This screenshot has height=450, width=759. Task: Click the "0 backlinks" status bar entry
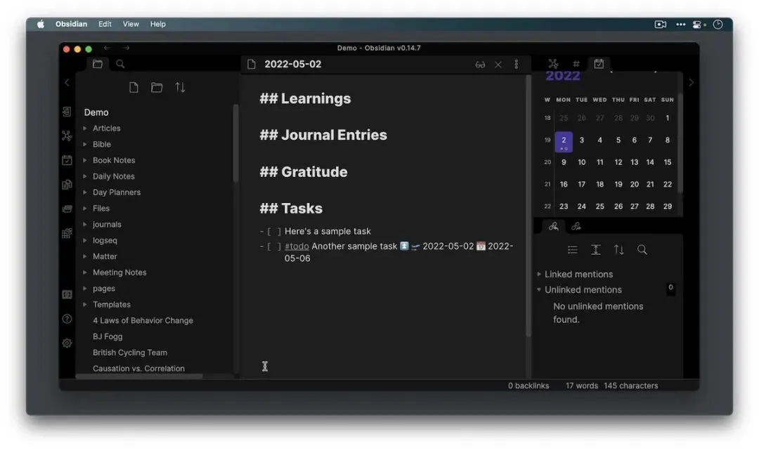coord(528,385)
